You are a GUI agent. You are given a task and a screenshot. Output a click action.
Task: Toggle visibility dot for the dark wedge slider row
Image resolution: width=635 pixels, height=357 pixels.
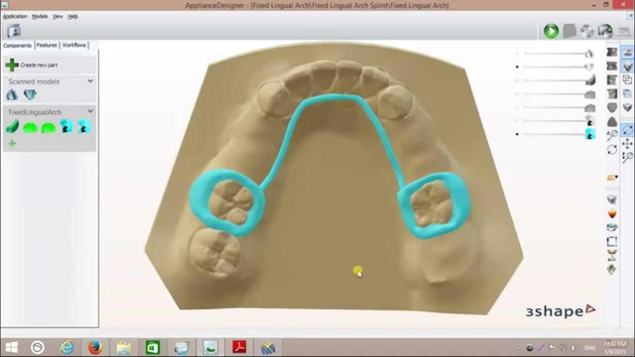tap(517, 80)
